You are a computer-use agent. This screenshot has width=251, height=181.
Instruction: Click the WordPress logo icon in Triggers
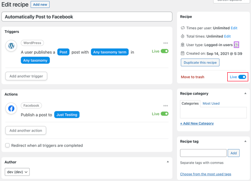click(11, 46)
